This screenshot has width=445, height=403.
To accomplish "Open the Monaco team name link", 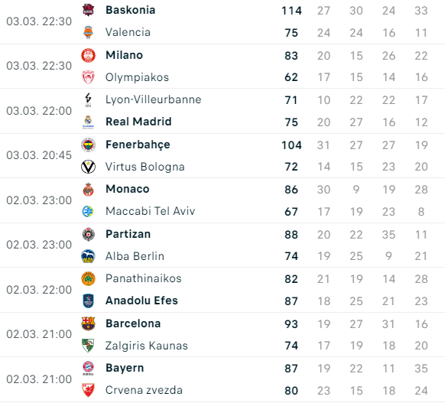I will coord(128,189).
